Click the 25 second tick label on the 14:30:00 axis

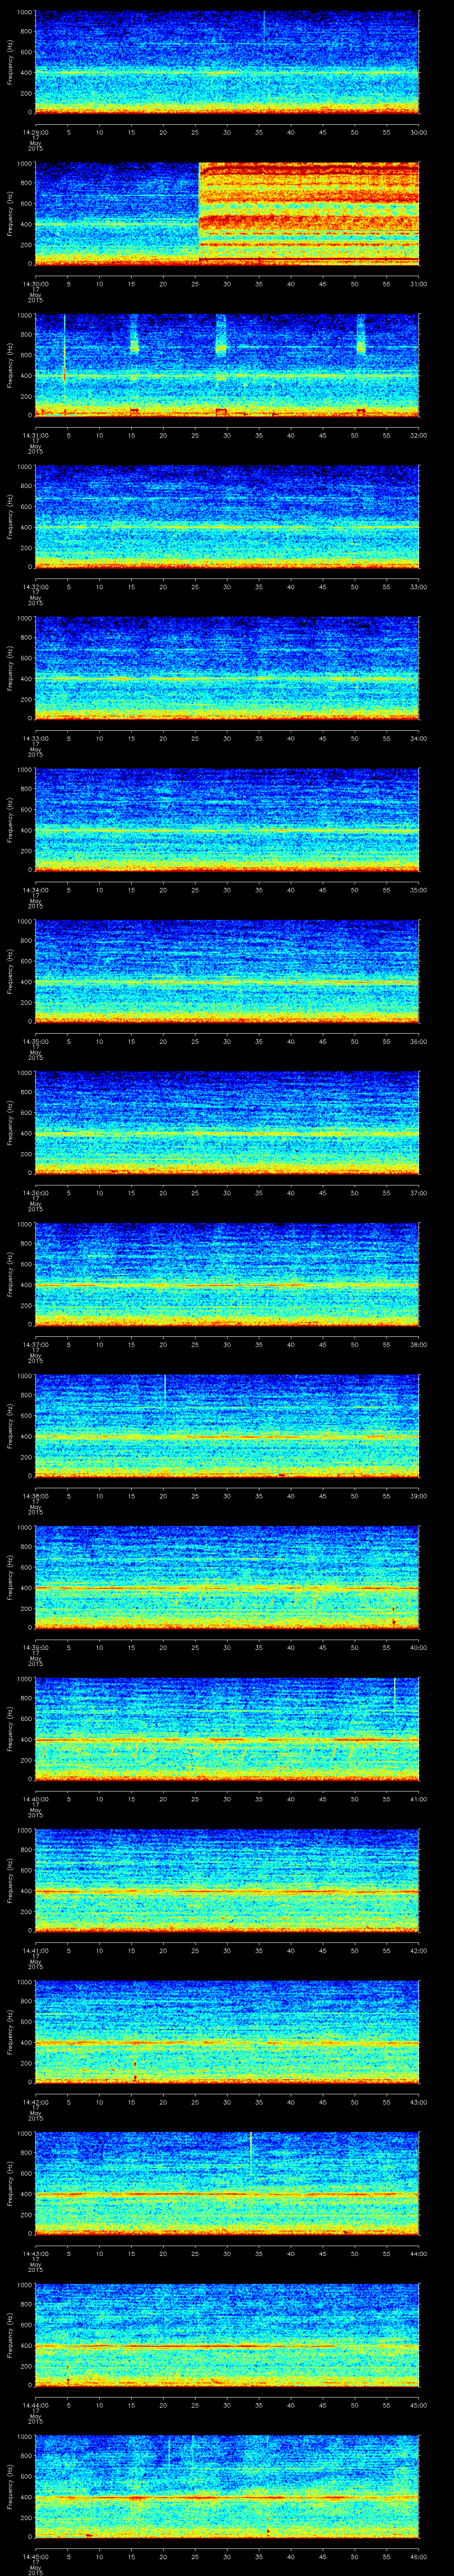[195, 284]
